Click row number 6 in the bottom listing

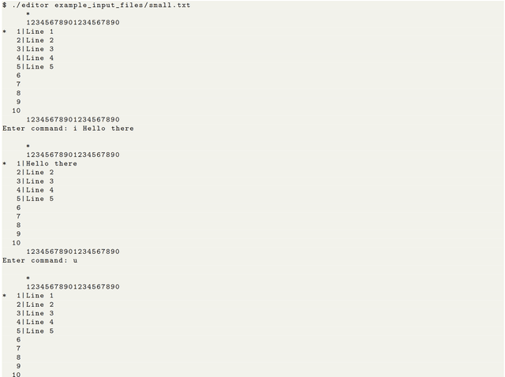pyautogui.click(x=19, y=340)
